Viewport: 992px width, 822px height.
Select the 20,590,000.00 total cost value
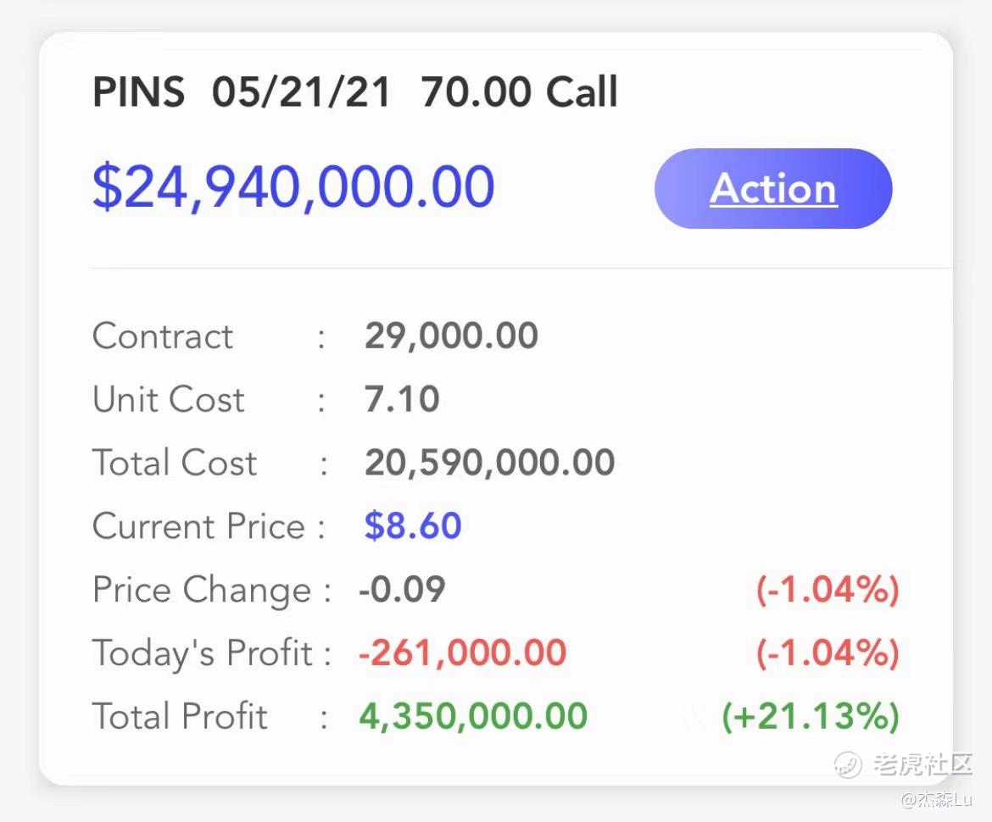[x=489, y=463]
